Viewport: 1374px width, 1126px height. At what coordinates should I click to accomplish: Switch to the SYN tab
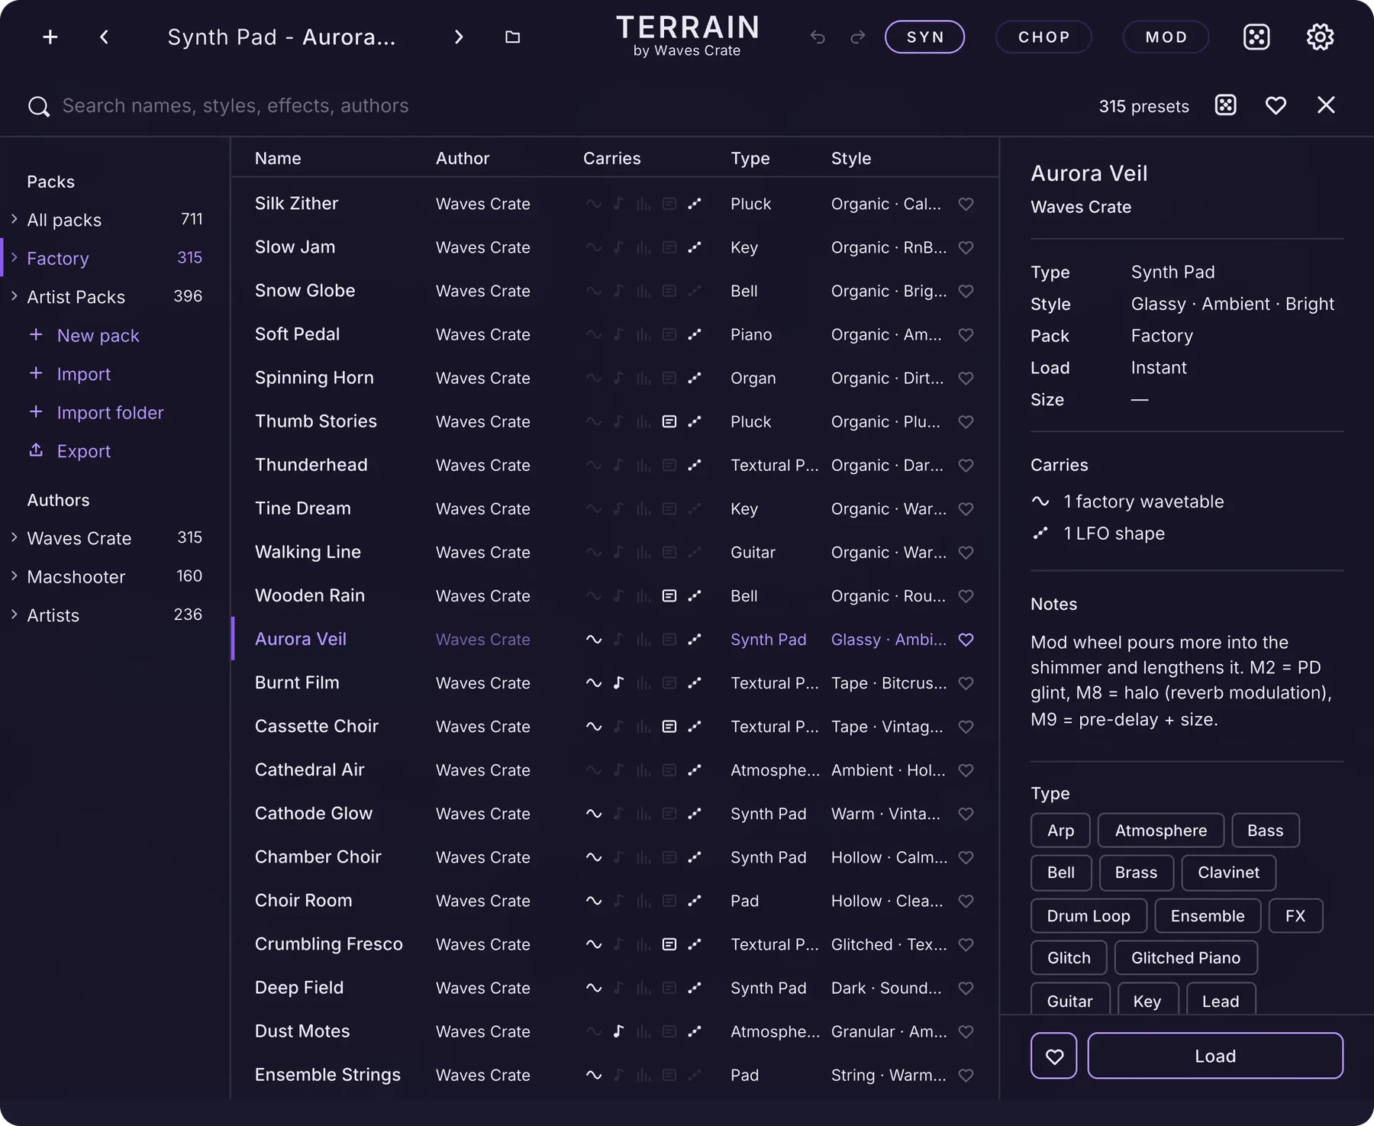coord(925,37)
